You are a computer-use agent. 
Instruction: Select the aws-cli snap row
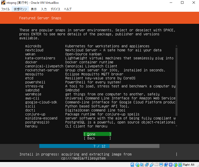100,98
